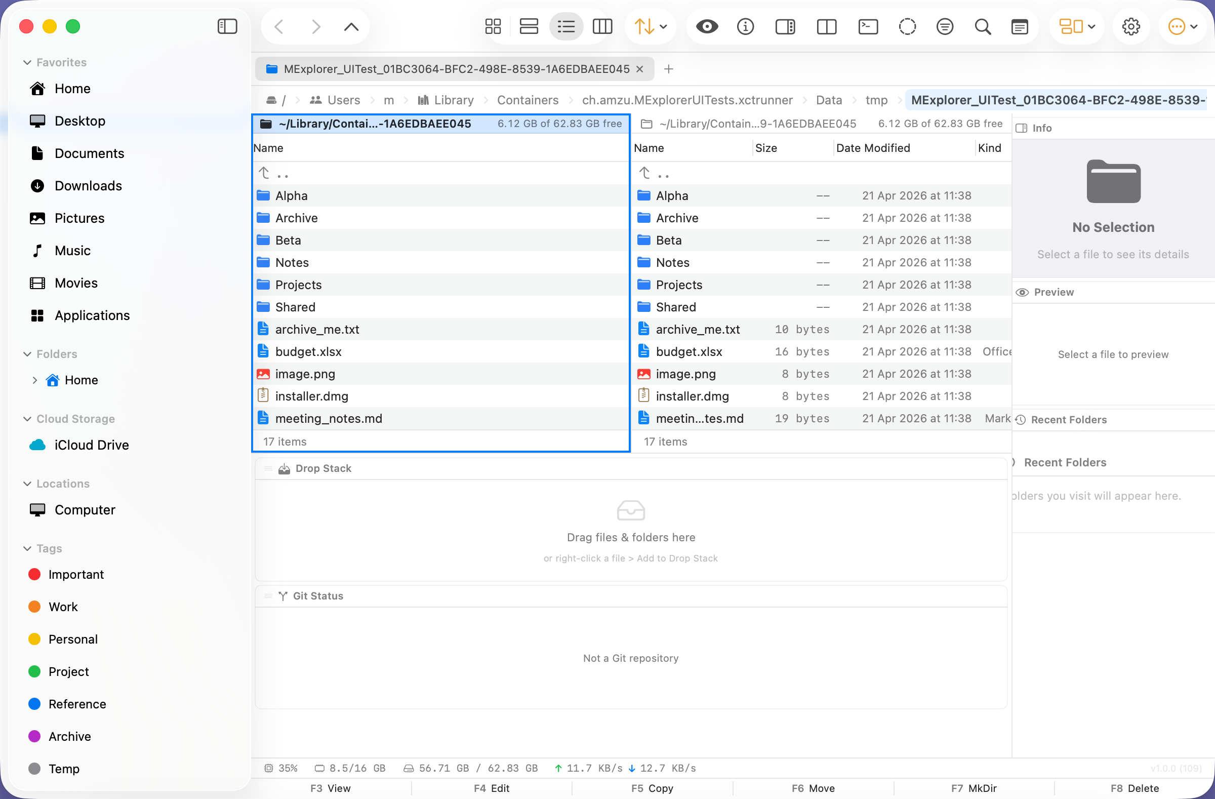Toggle hidden files eye icon
This screenshot has width=1215, height=799.
pos(707,26)
